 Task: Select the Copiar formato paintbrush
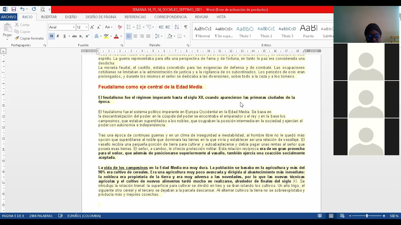[29, 38]
